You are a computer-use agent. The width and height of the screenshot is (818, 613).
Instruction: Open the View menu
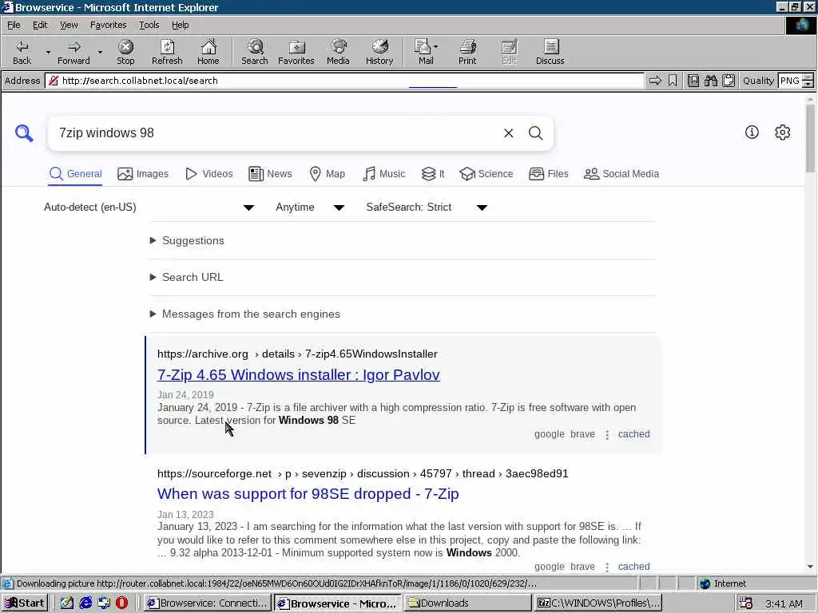pos(69,25)
